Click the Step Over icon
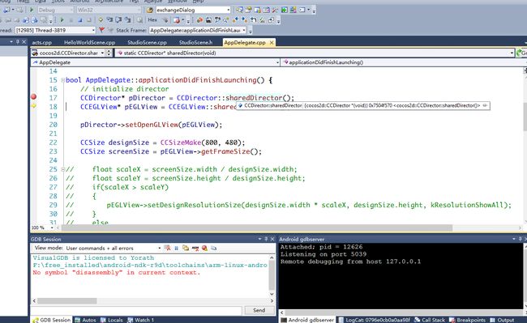This screenshot has width=527, height=323. 118,19
